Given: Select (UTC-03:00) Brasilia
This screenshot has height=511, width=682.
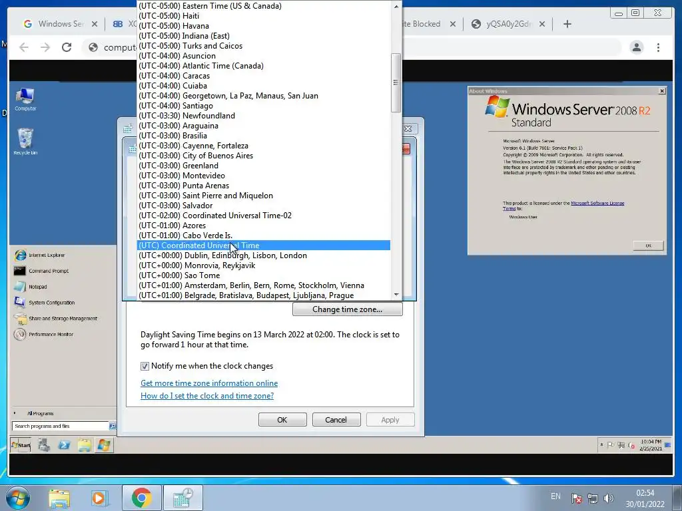Looking at the screenshot, I should pos(264,136).
